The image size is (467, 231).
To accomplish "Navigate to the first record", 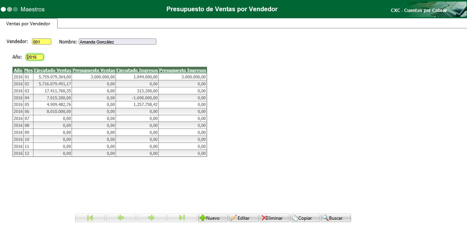I will (x=90, y=218).
